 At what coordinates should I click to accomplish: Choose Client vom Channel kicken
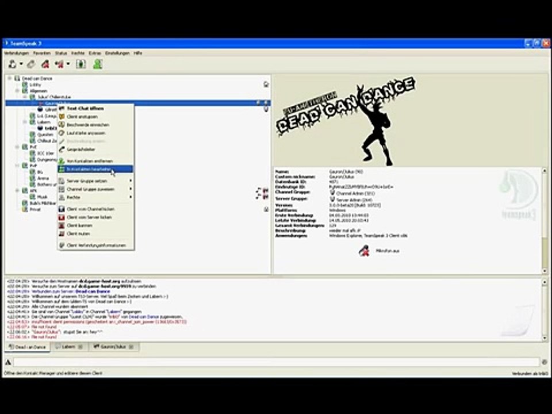click(x=95, y=209)
